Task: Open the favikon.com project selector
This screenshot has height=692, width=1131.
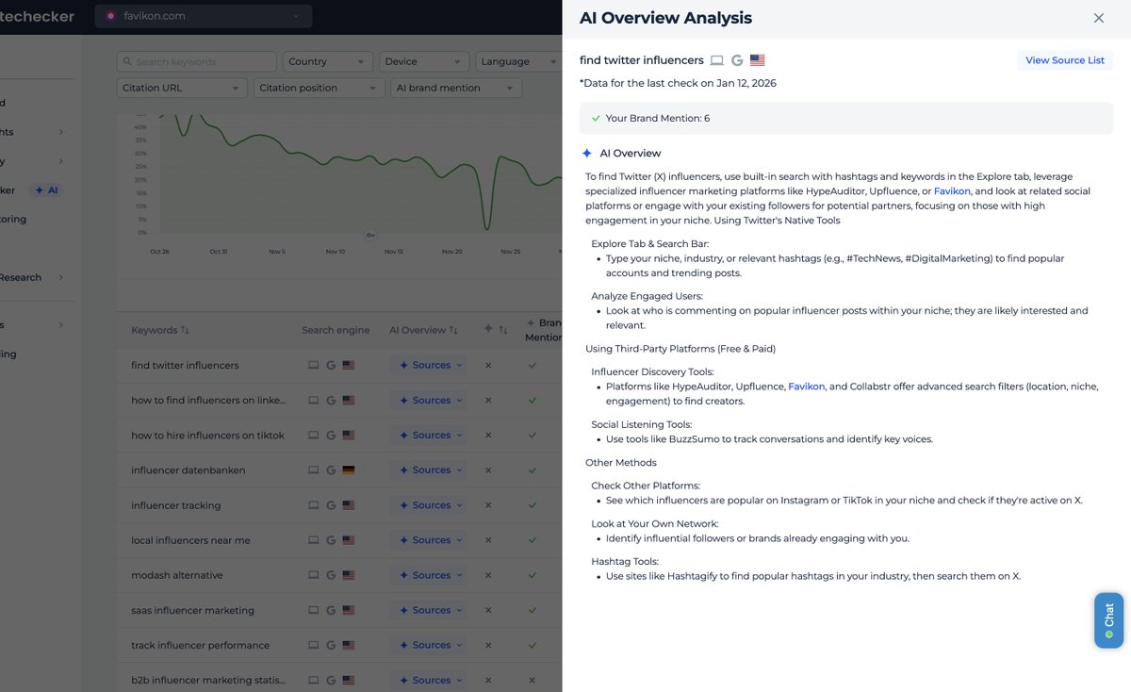Action: [x=204, y=16]
